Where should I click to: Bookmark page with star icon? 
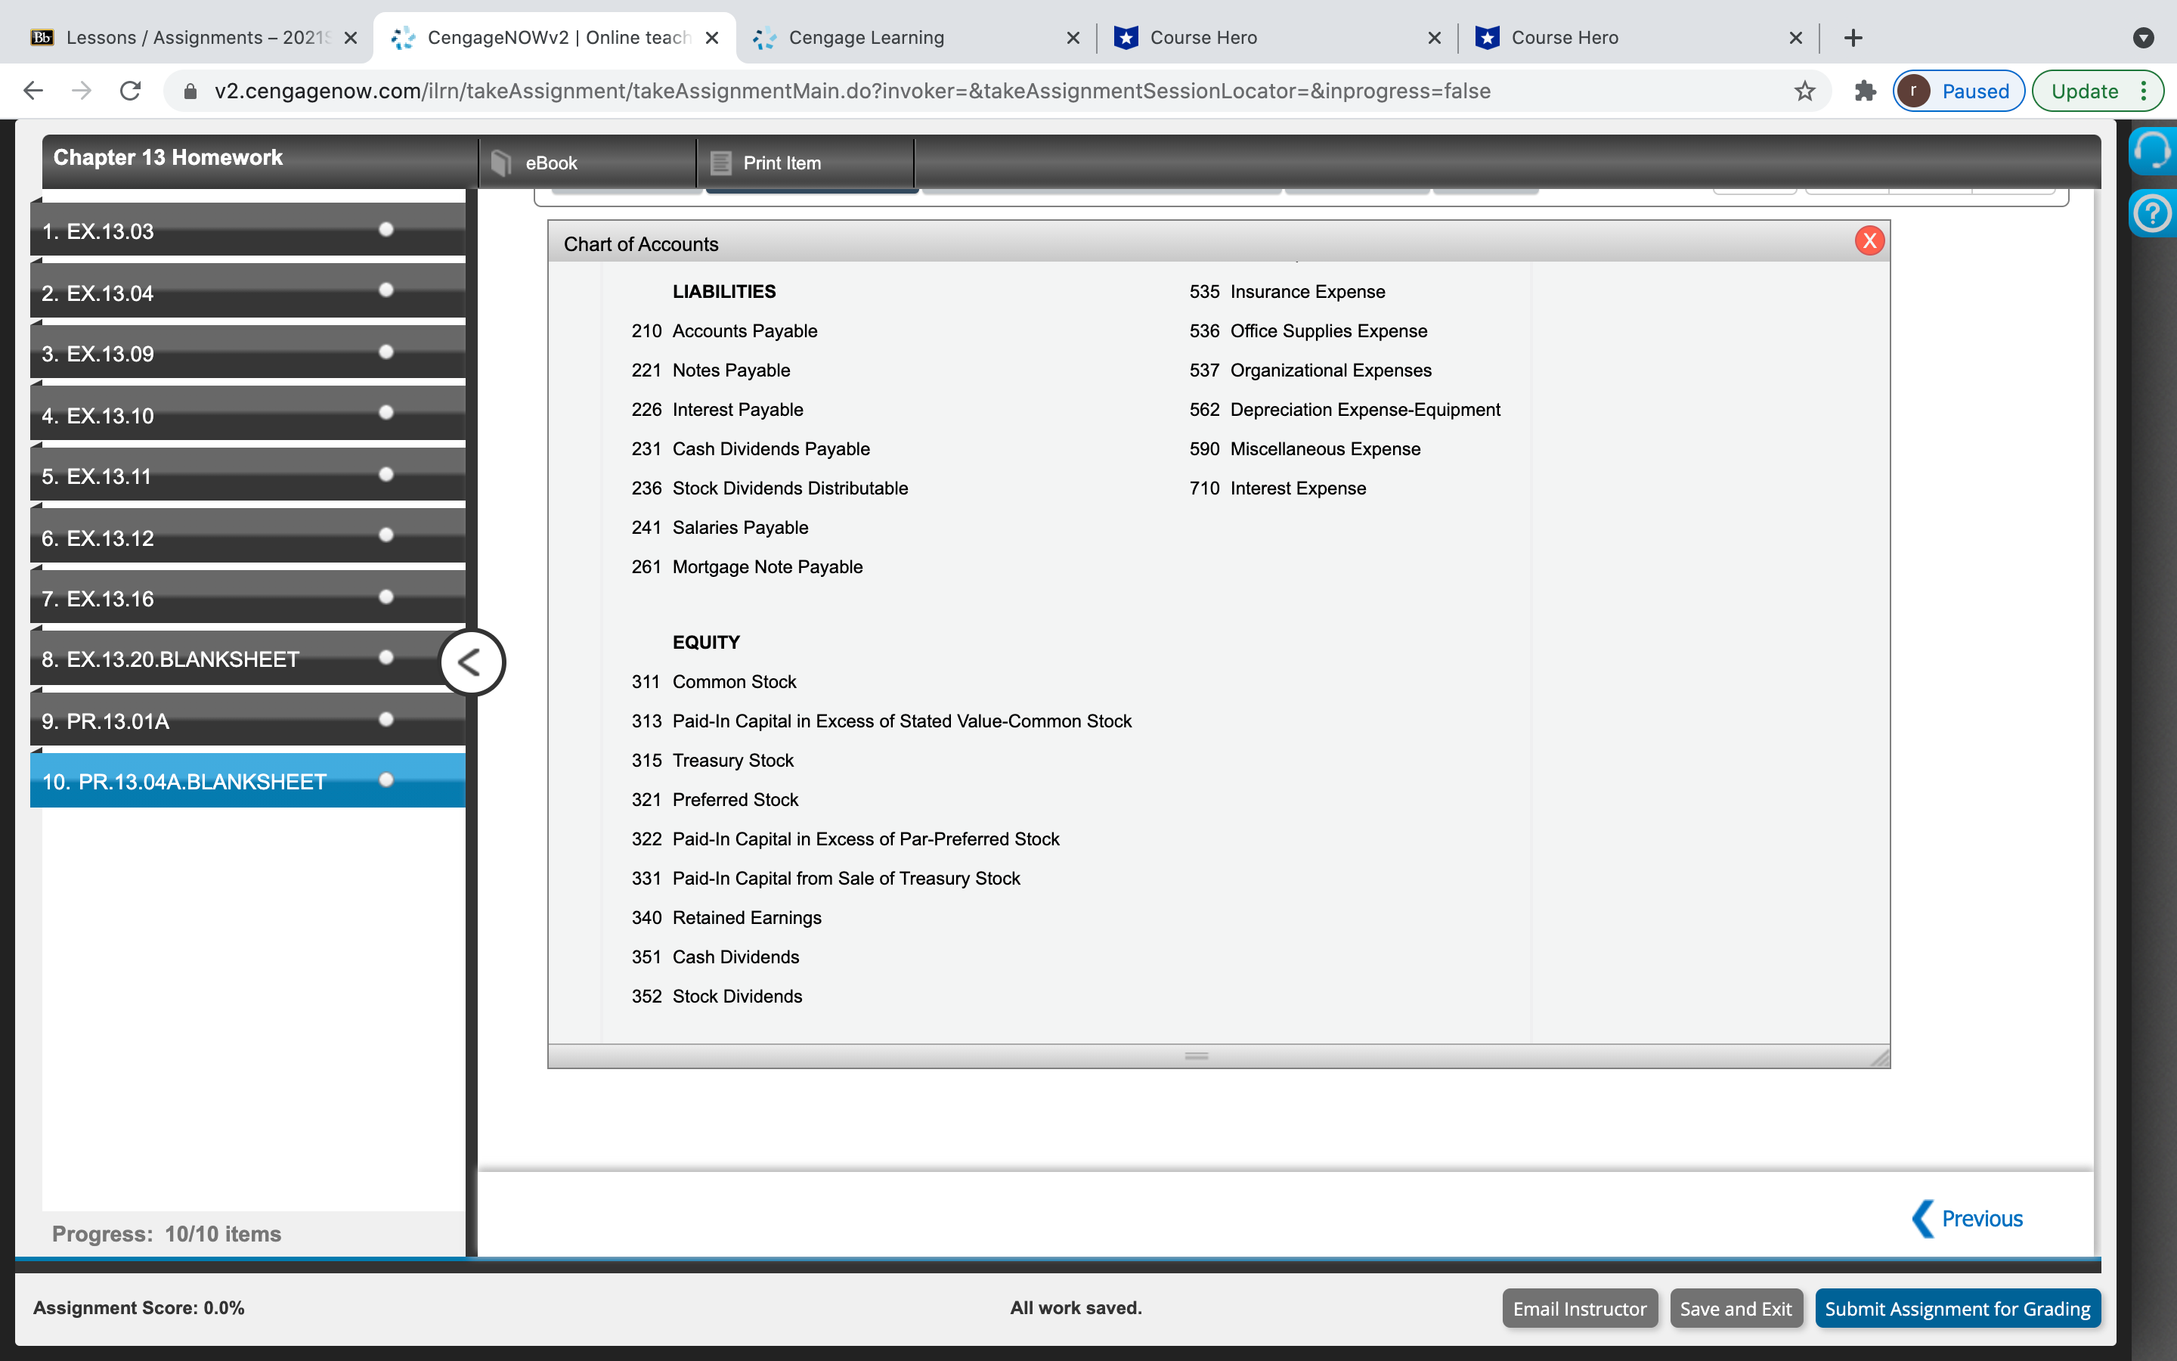[1804, 91]
